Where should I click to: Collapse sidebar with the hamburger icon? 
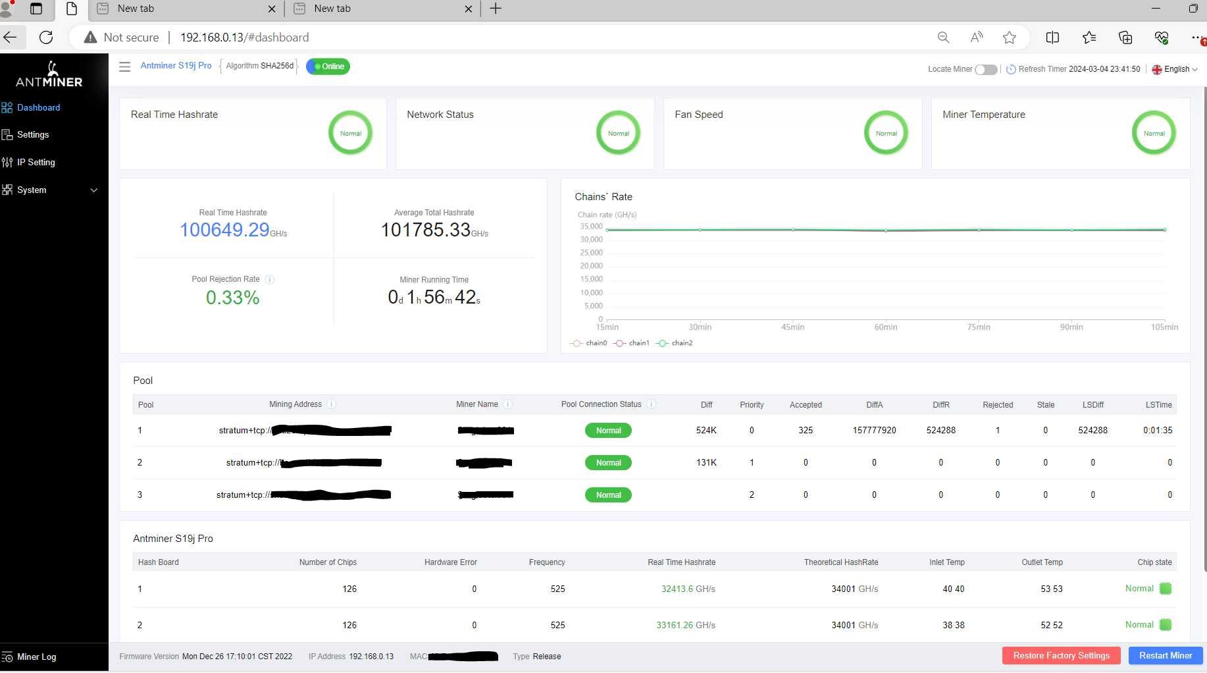[x=124, y=67]
